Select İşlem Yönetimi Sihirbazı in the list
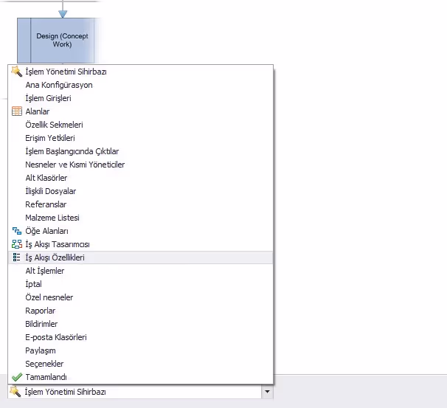This screenshot has height=408, width=447. coord(141,72)
